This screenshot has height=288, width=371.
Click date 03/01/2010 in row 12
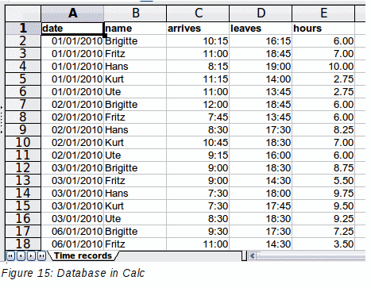72,168
